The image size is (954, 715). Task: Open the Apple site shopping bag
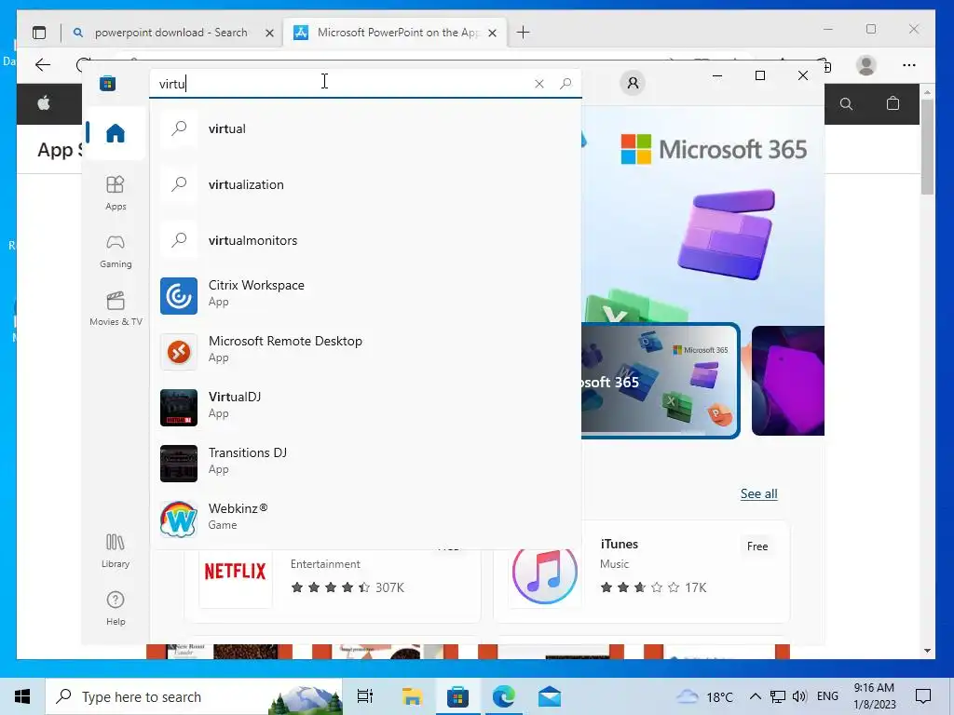click(893, 103)
